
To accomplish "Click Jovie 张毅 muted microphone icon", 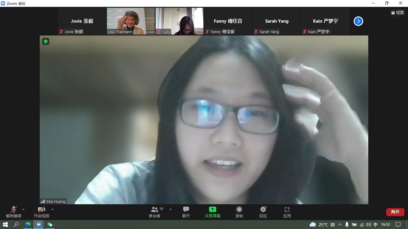I will click(x=61, y=32).
